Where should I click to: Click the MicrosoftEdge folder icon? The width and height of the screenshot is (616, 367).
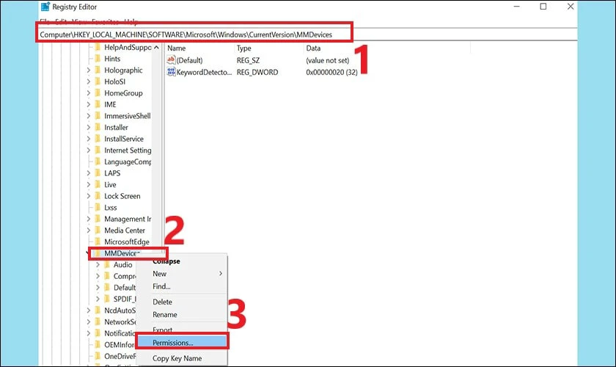click(98, 241)
